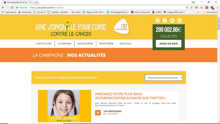
Task: Click the 12/03/2018 article date
Action: 112,114
